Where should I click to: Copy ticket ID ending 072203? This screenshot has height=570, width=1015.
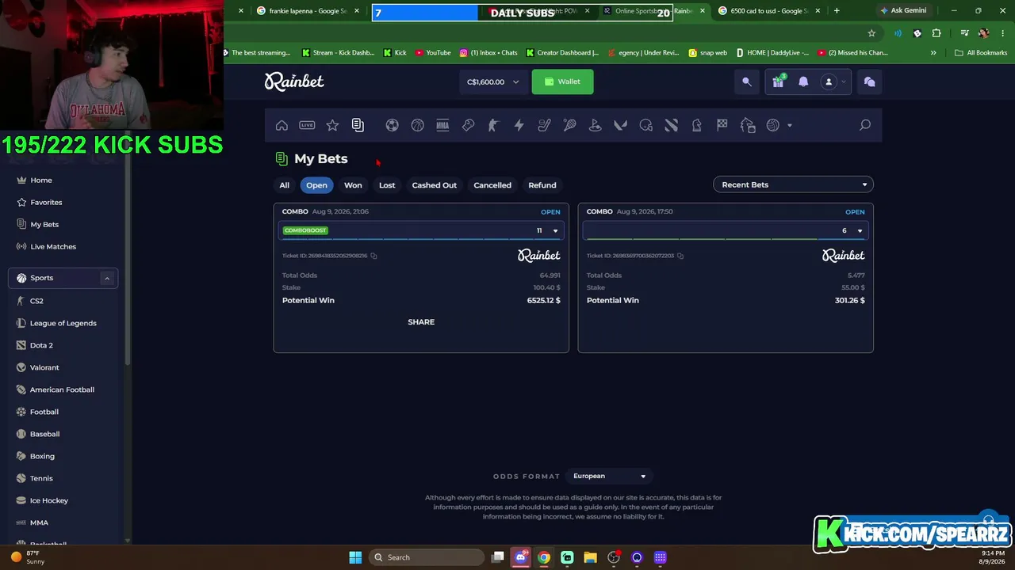pos(680,256)
